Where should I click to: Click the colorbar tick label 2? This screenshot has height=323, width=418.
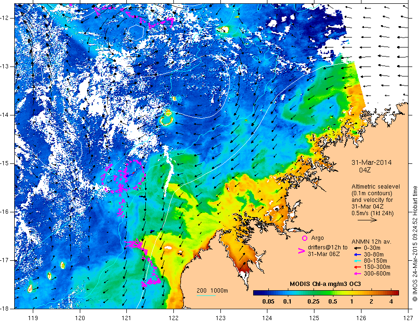click(371, 302)
